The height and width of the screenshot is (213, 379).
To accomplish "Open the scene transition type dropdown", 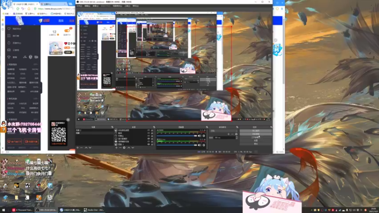I will pyautogui.click(x=224, y=131).
